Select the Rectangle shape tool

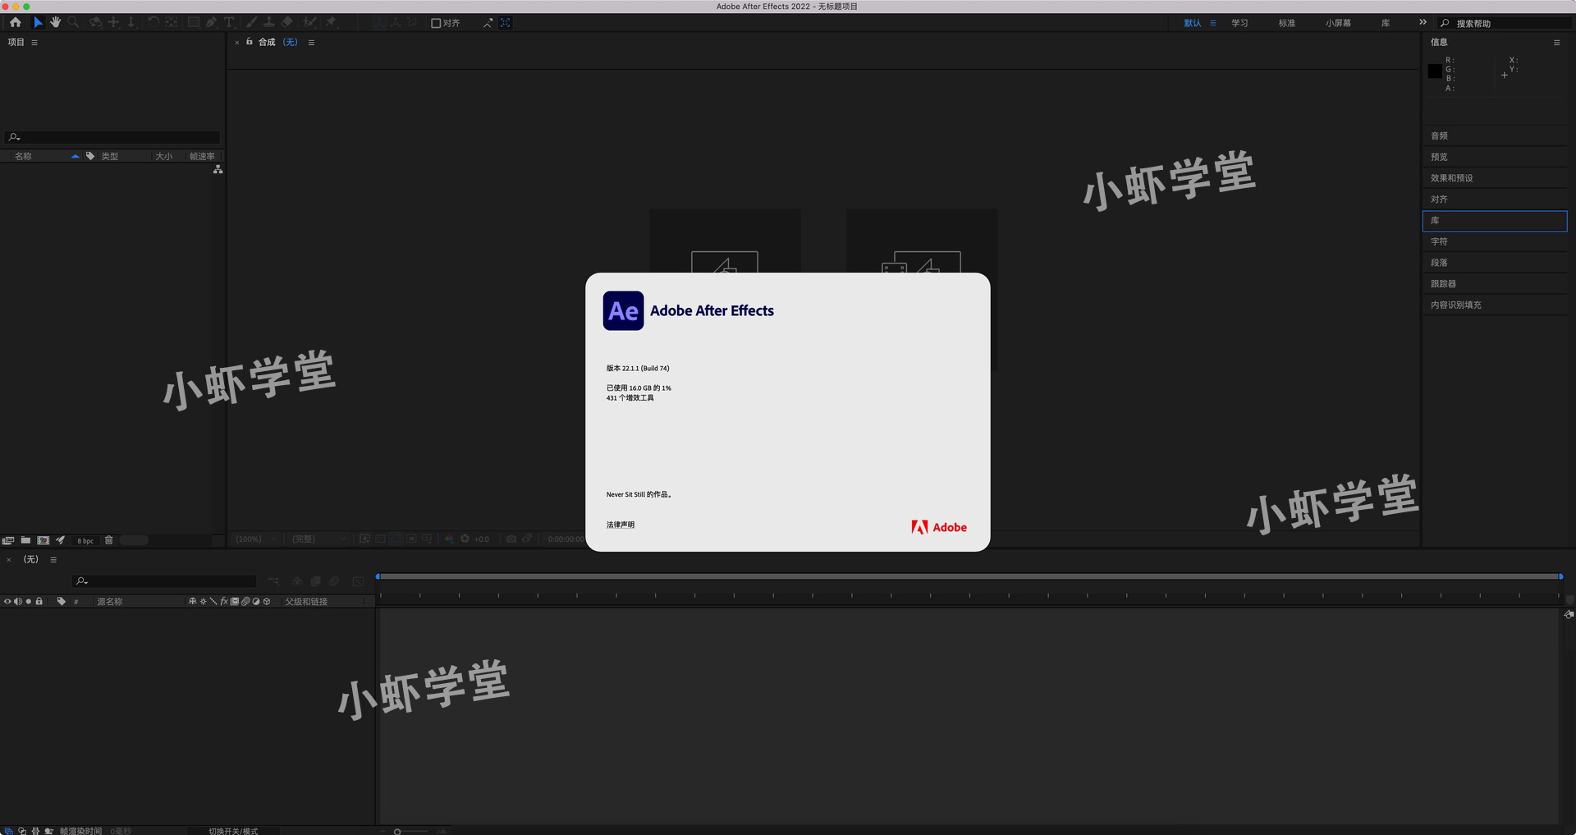point(194,23)
